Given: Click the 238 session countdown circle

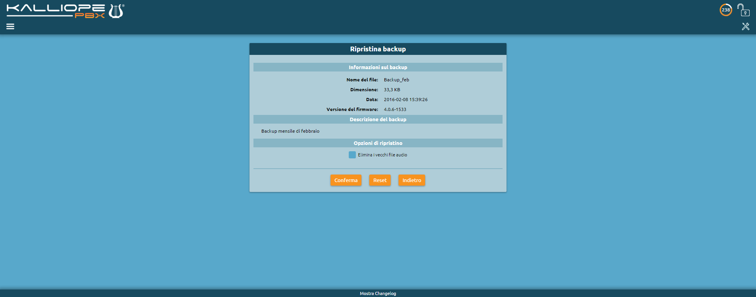Looking at the screenshot, I should pos(726,10).
